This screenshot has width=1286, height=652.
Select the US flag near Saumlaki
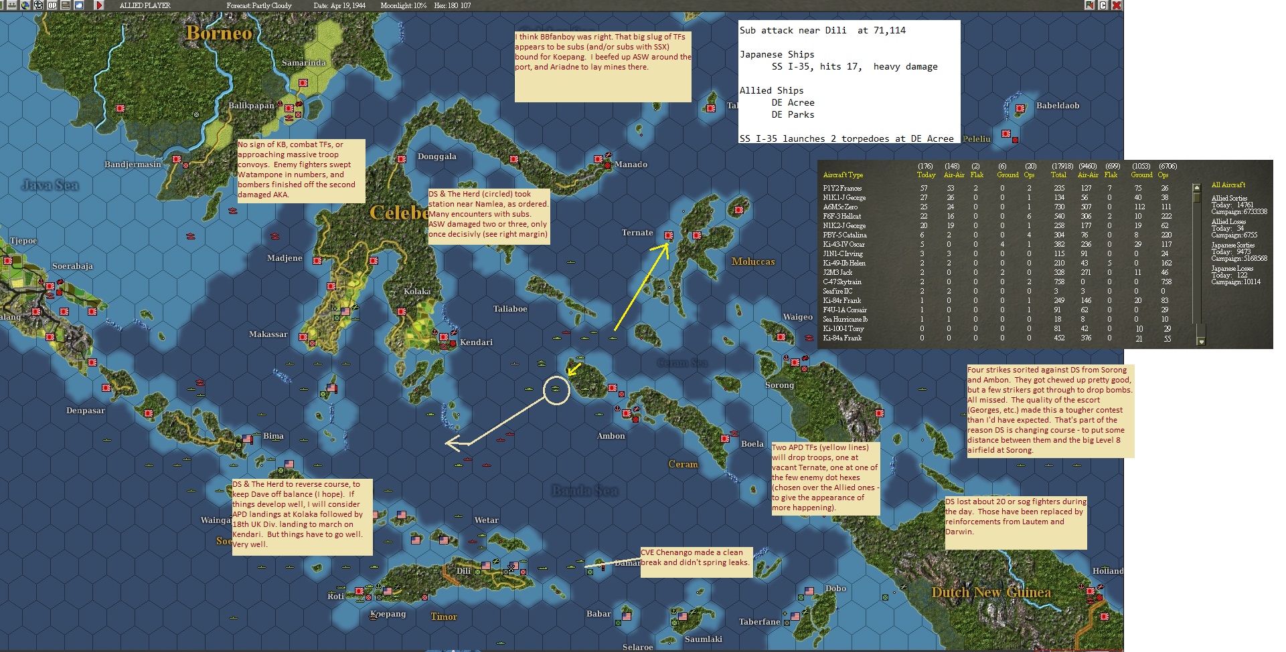(683, 616)
